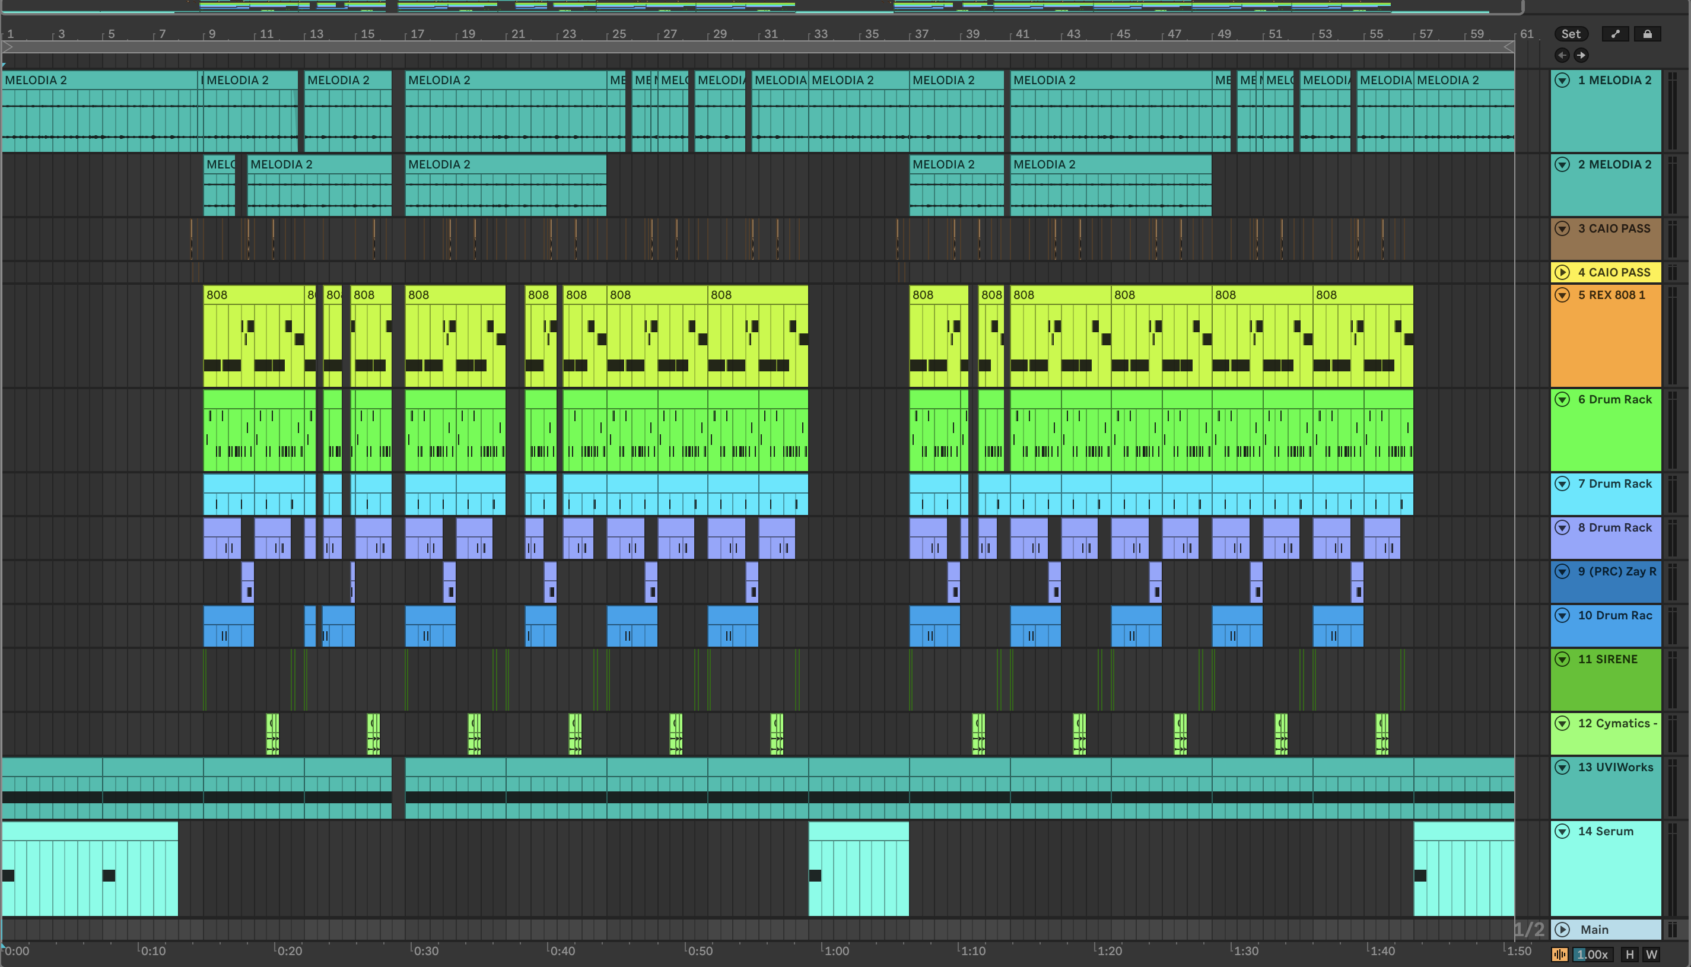The width and height of the screenshot is (1691, 967).
Task: Unfold the Main track arrow
Action: point(1563,929)
